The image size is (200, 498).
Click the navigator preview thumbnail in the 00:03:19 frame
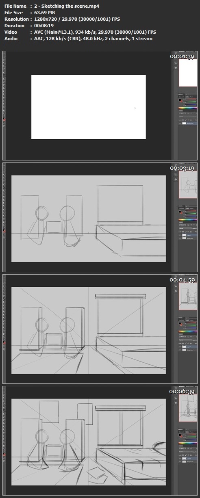pyautogui.click(x=188, y=184)
